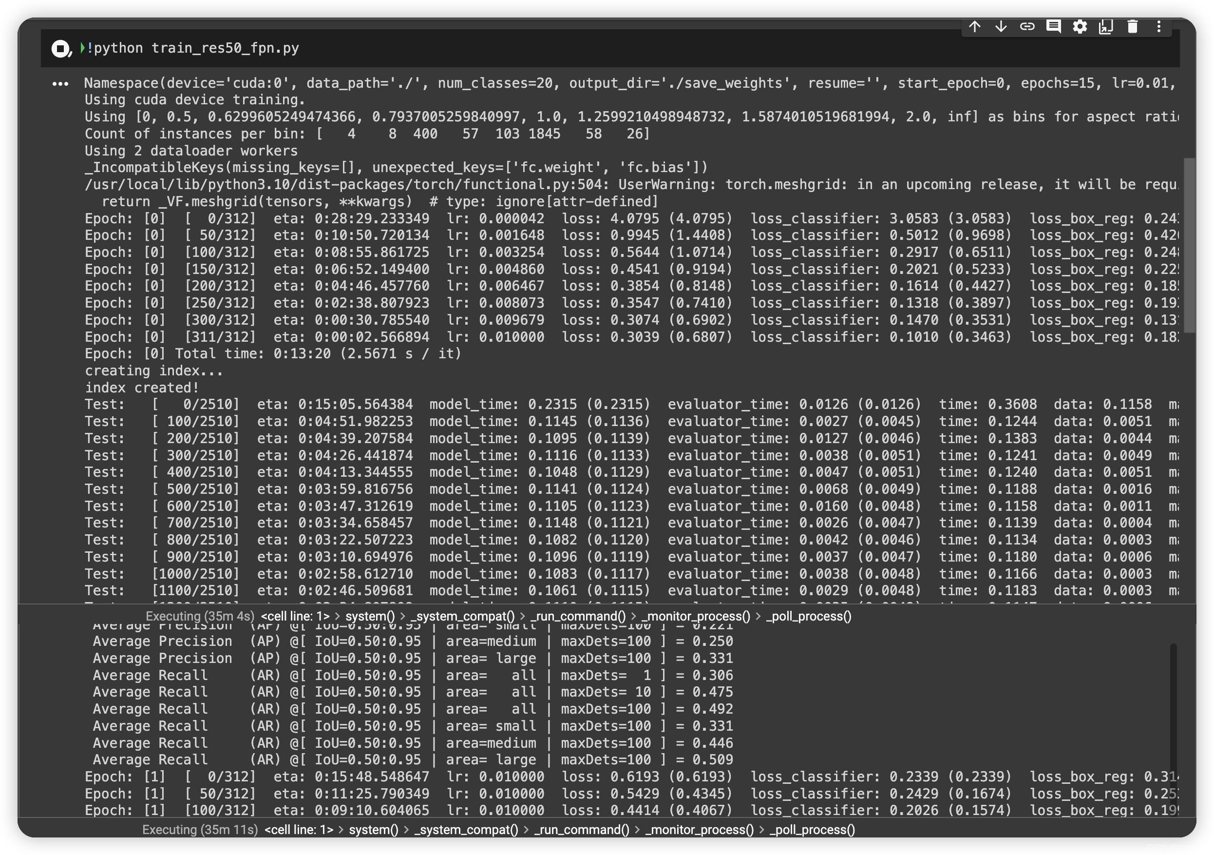Click 'Using 2 dataloader workers' line
Screen dimensions: 1214x855
[191, 151]
